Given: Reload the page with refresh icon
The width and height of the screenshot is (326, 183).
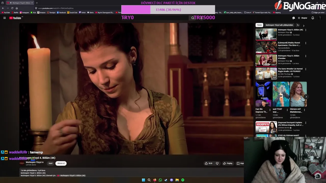Looking at the screenshot, I should coord(12,8).
